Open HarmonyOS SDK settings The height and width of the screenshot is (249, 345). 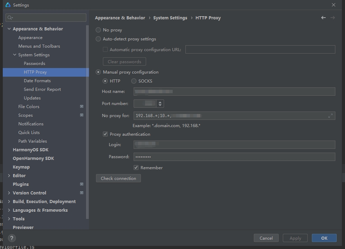(31, 150)
